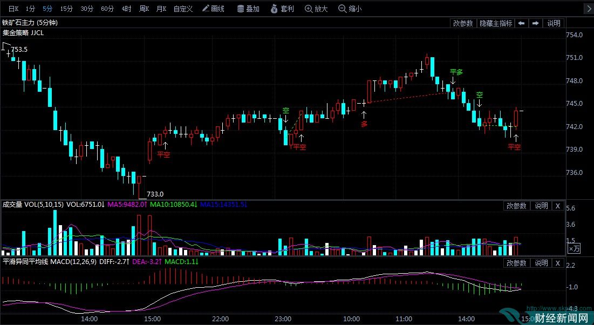
Task: Switch to the 60分 period
Action: pos(107,9)
